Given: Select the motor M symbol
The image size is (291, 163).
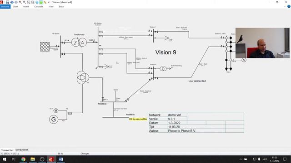Looking at the screenshot, I should 56,110.
